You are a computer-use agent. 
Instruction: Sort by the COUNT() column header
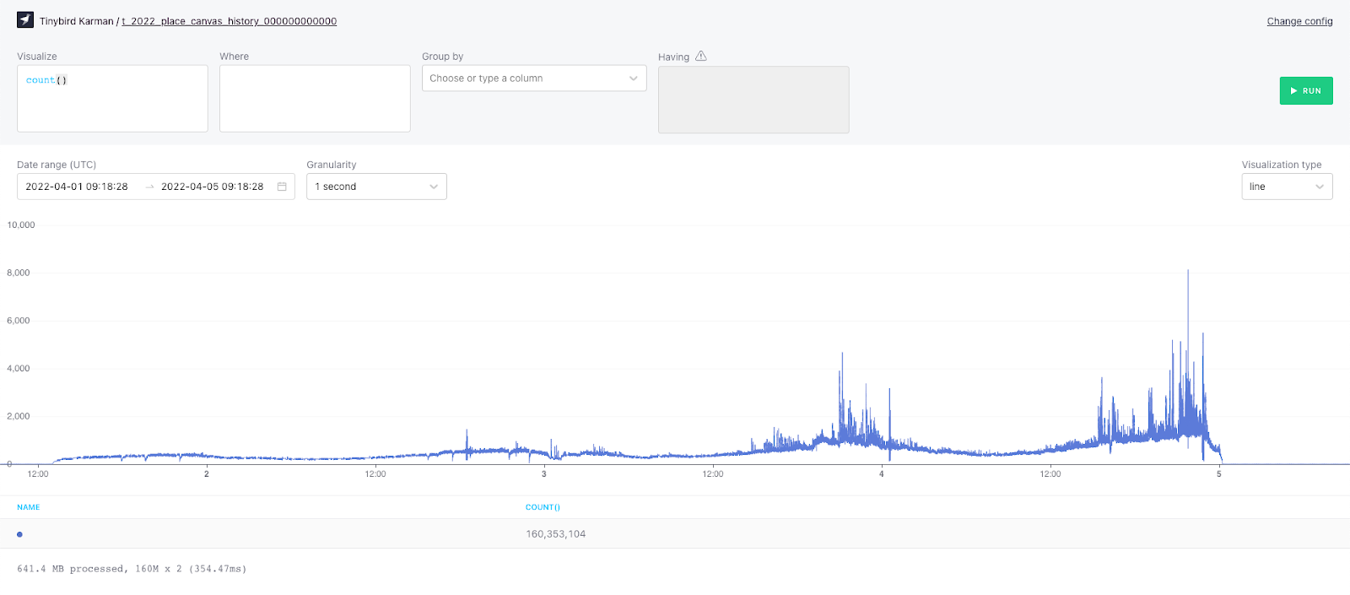click(x=543, y=507)
